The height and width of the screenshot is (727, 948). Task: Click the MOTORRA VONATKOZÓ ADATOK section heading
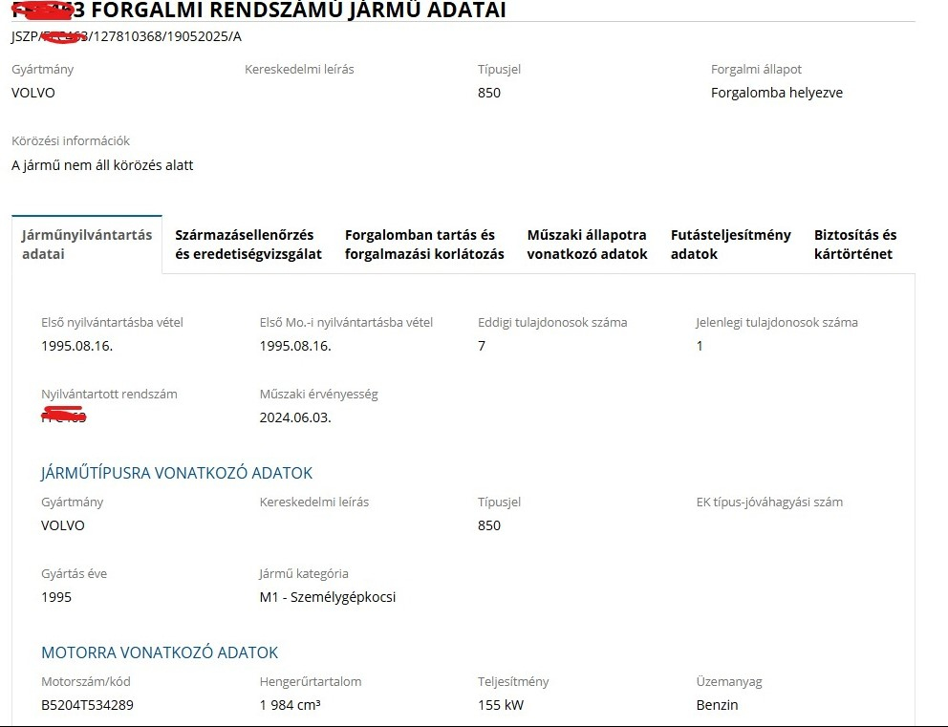point(160,652)
